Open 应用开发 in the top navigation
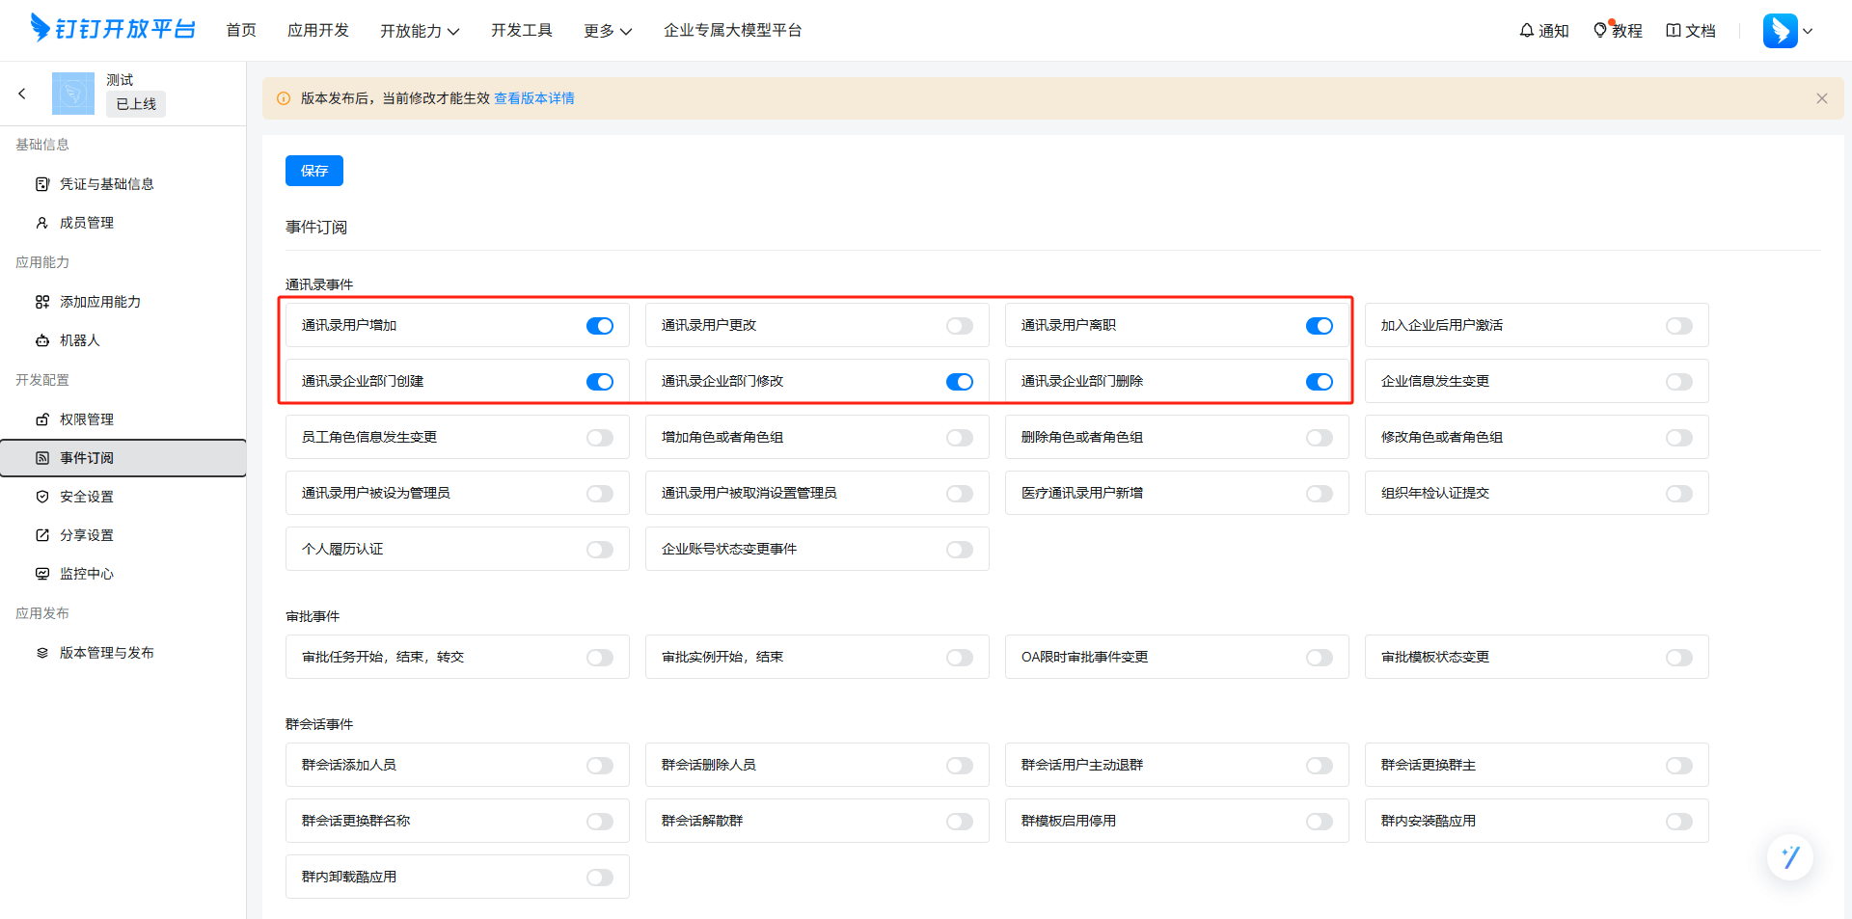Viewport: 1852px width, 919px height. click(x=318, y=31)
